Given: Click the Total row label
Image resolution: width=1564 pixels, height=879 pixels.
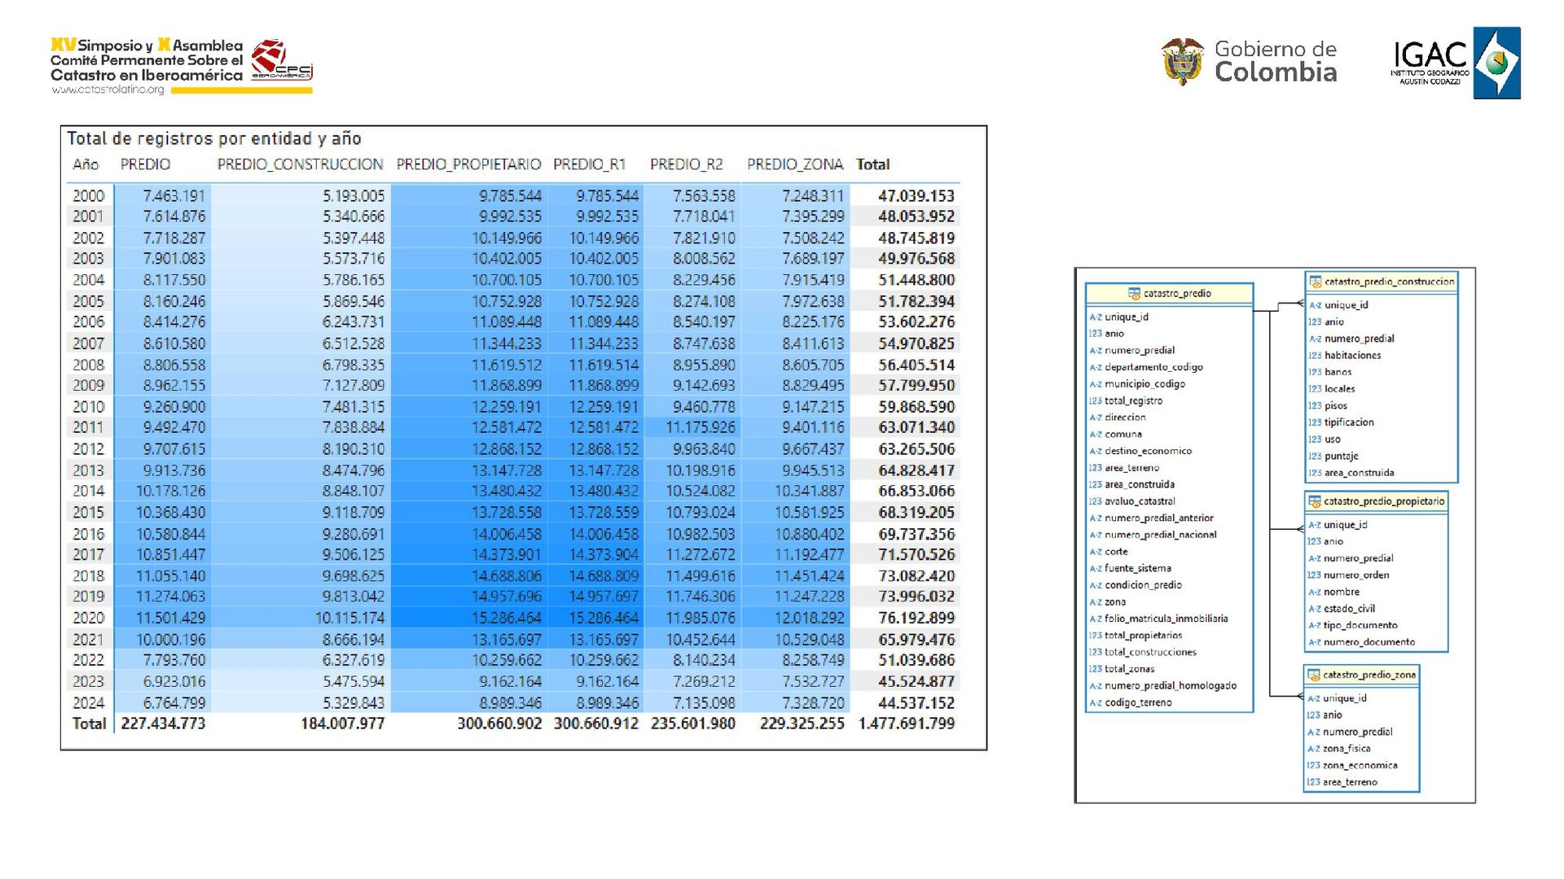Looking at the screenshot, I should [89, 724].
